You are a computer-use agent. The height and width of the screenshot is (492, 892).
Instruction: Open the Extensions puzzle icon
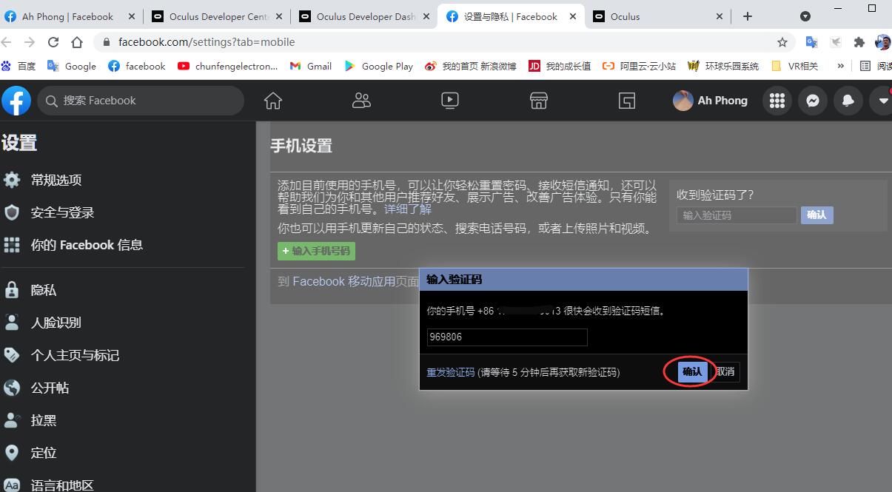tap(859, 42)
